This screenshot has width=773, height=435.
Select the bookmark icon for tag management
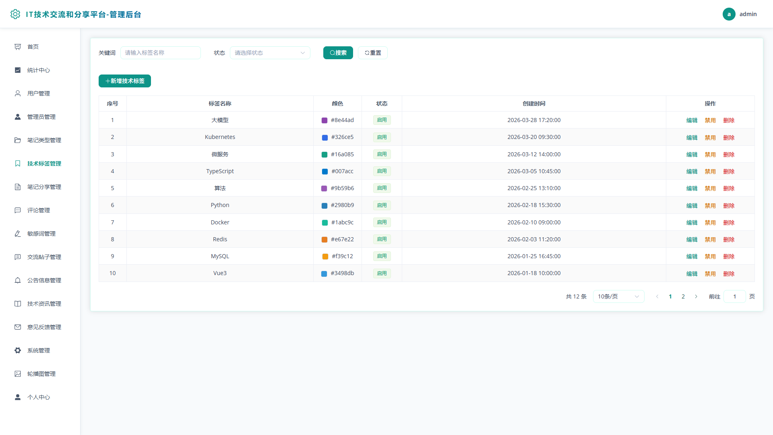click(x=18, y=164)
